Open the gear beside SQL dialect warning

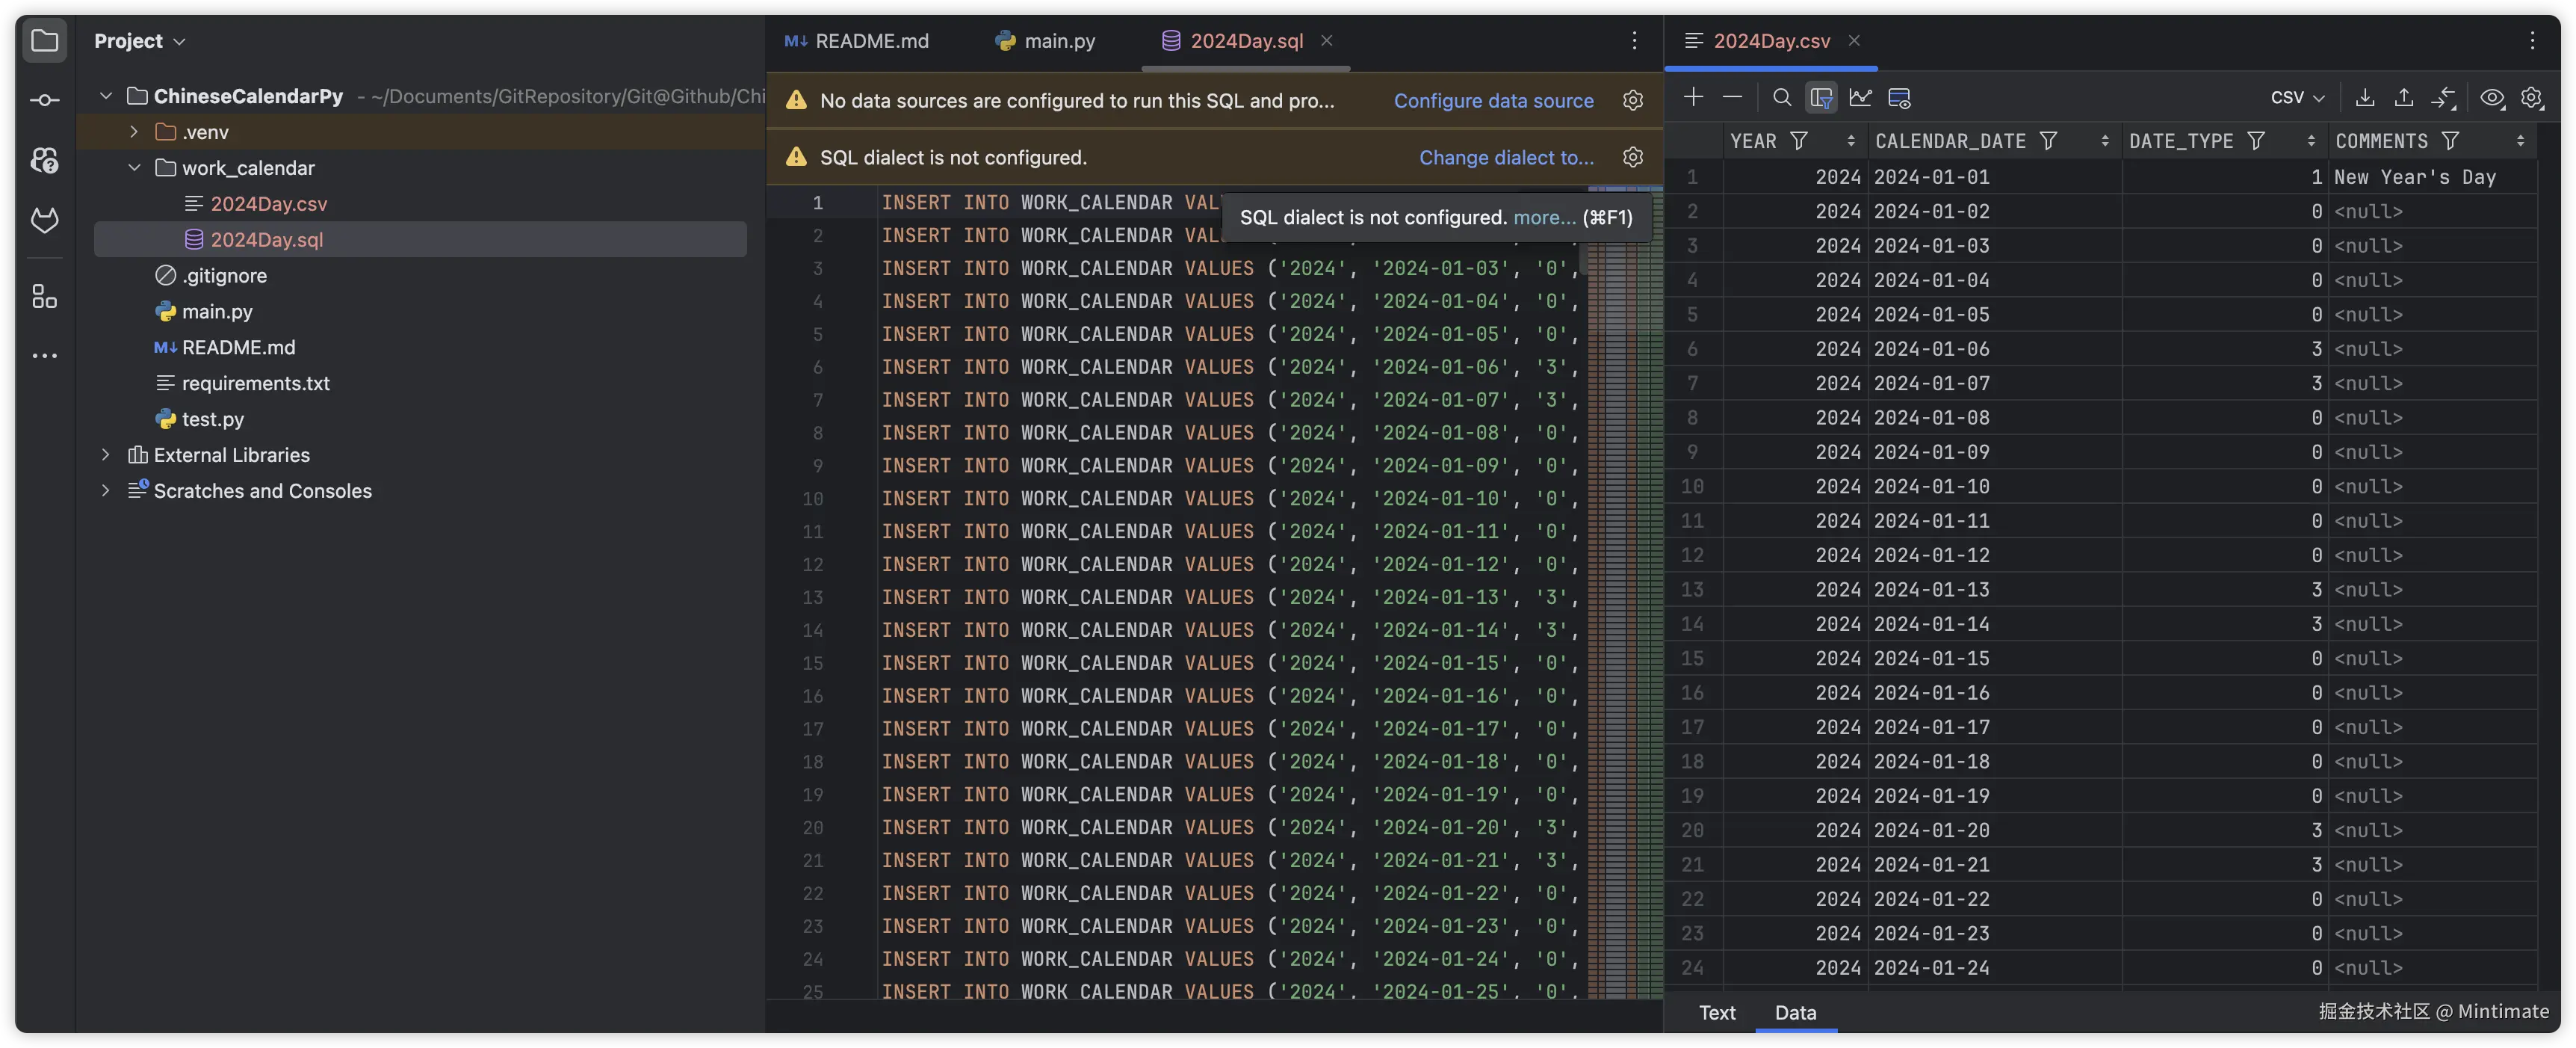click(x=1632, y=157)
